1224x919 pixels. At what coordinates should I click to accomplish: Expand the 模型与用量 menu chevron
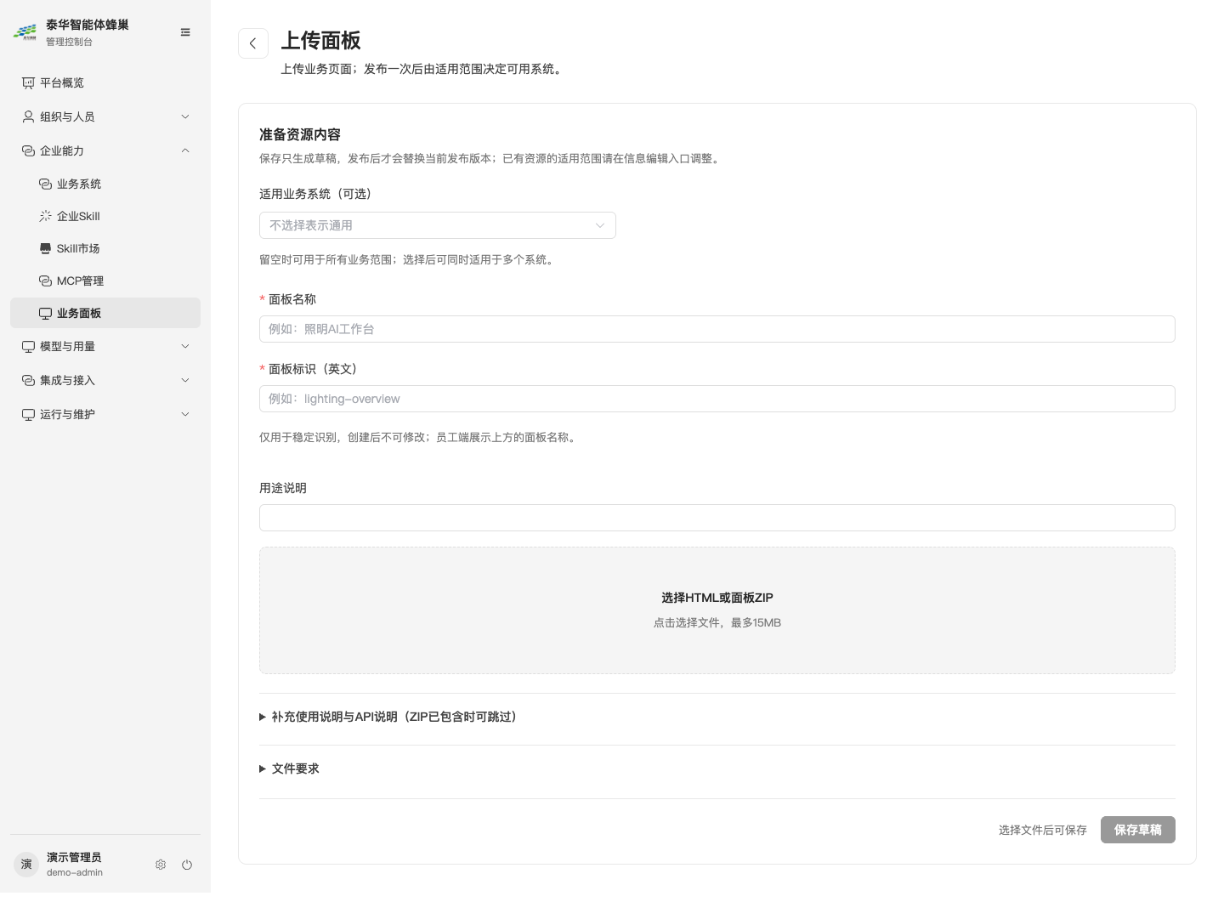coord(185,346)
